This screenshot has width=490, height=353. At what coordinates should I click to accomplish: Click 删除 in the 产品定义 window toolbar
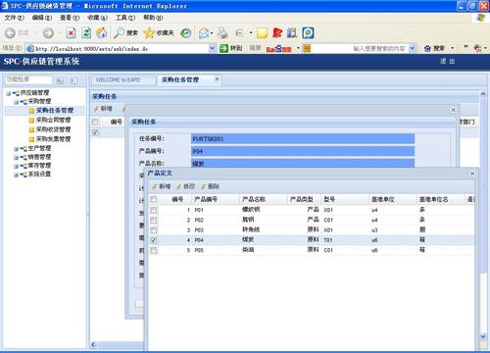[x=210, y=186]
